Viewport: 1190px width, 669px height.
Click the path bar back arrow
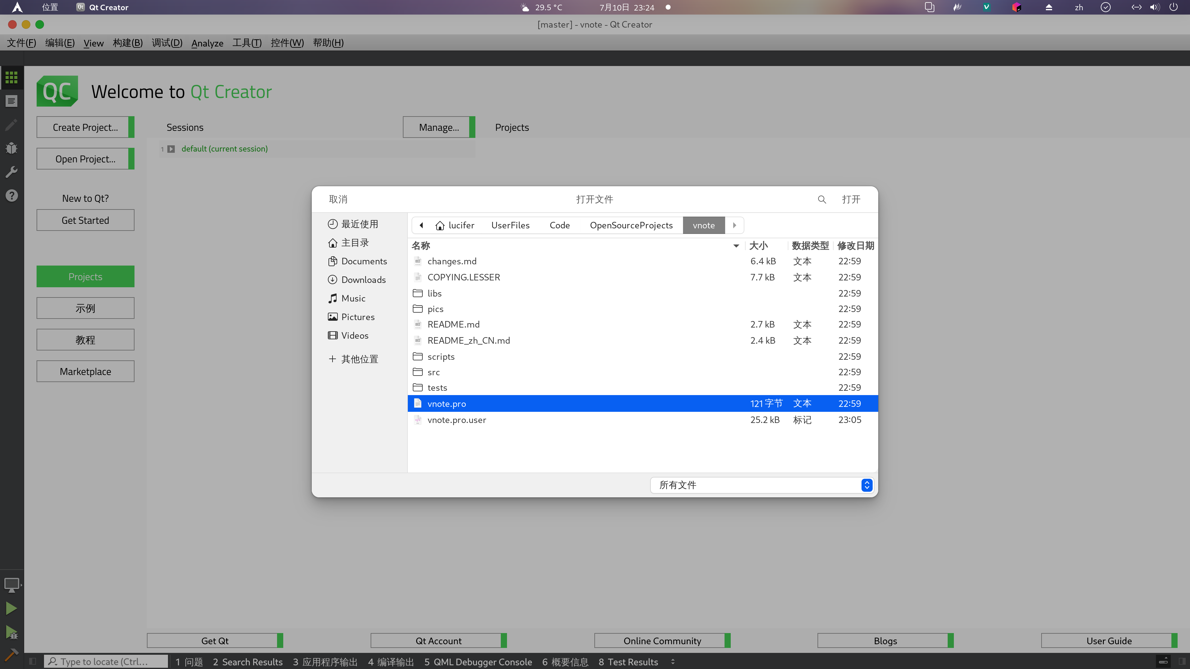point(421,225)
